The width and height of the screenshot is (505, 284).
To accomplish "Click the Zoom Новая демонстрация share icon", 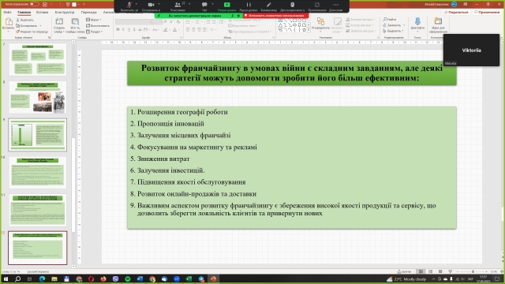I will tap(227, 5).
